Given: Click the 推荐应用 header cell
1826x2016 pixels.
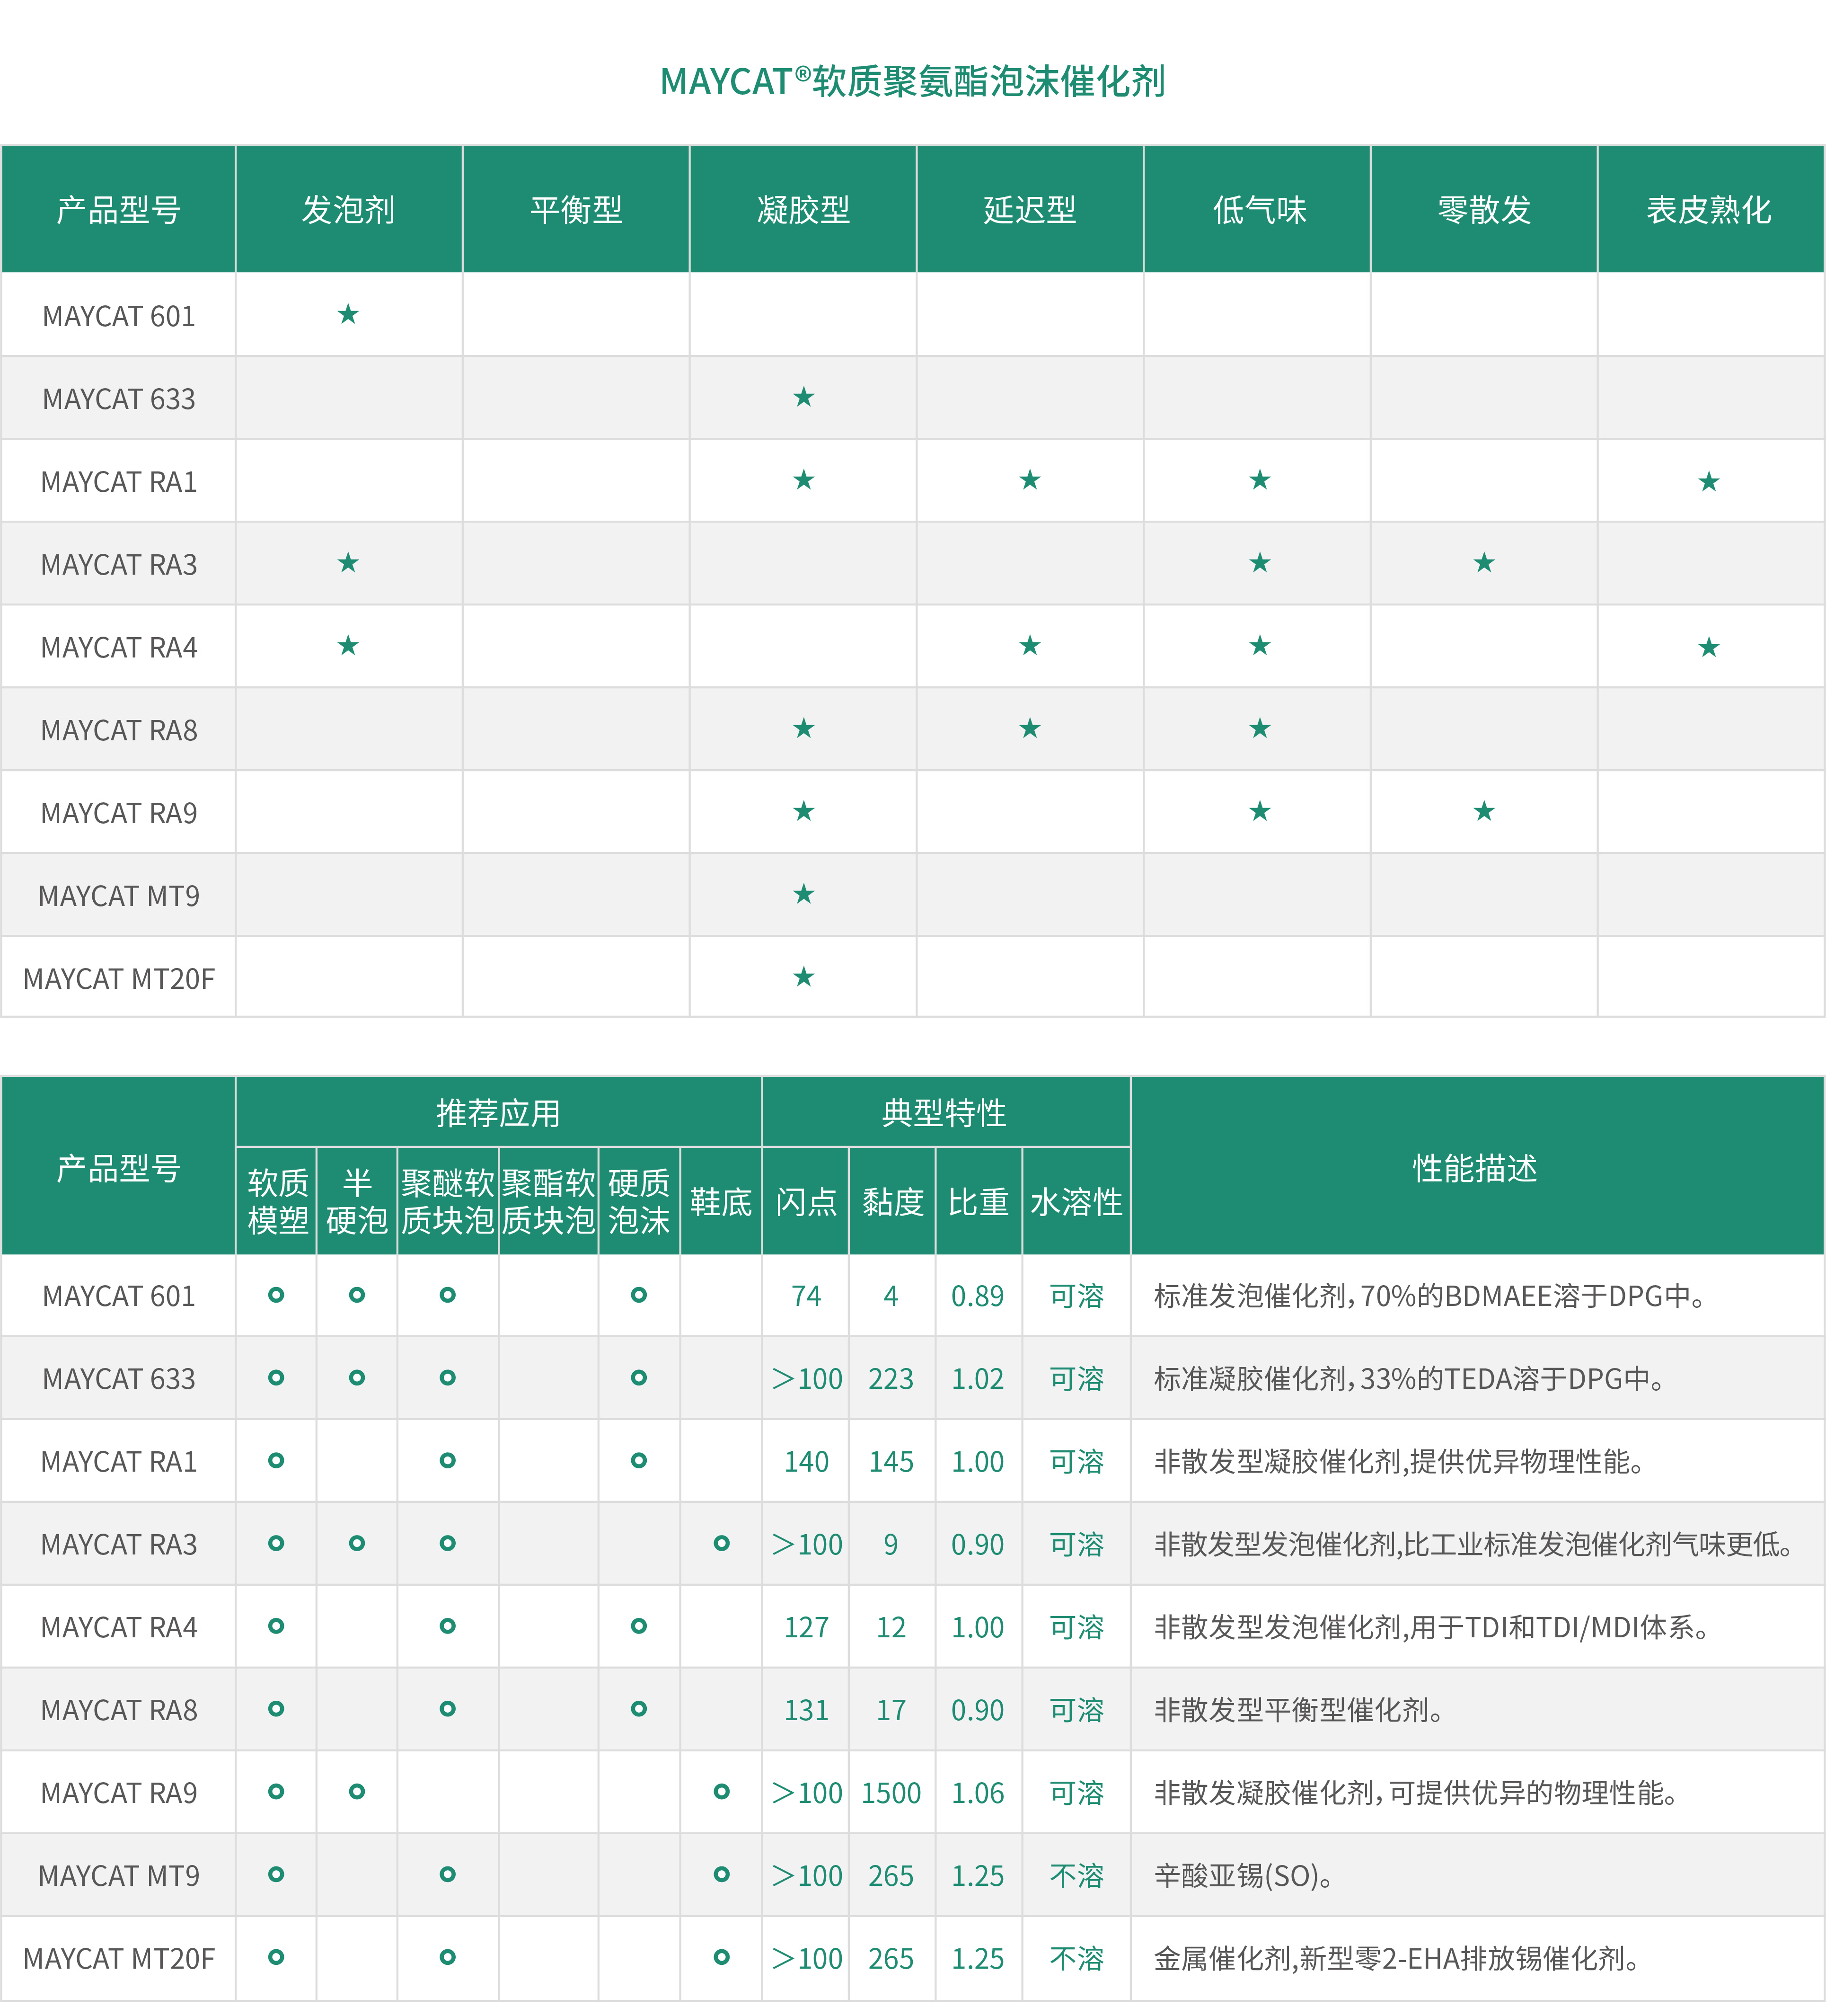Looking at the screenshot, I should tap(498, 1112).
